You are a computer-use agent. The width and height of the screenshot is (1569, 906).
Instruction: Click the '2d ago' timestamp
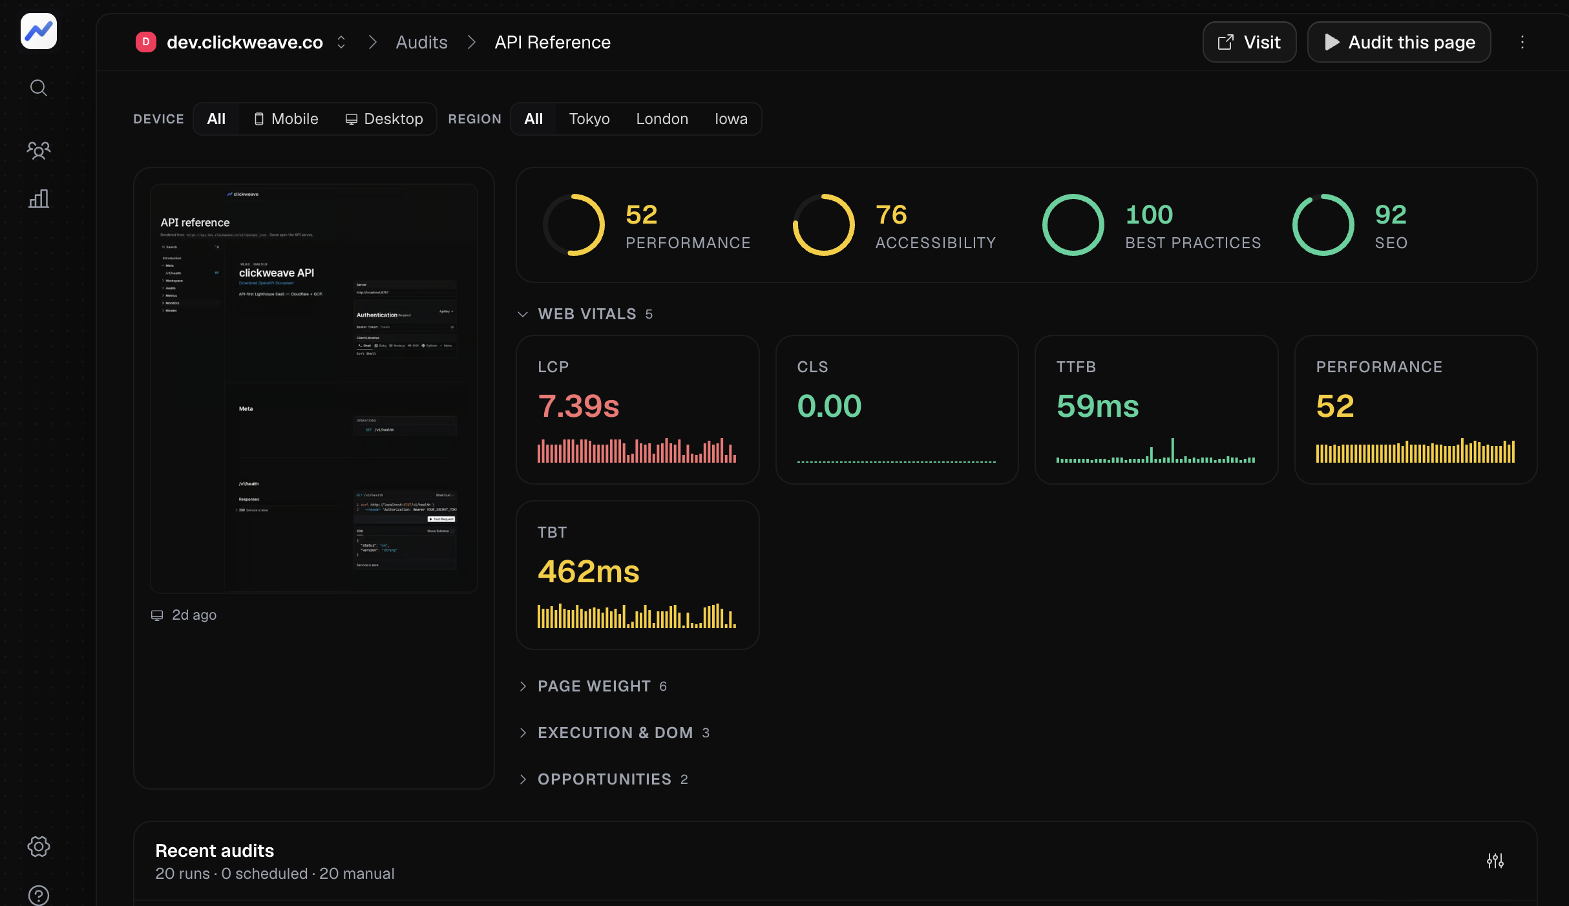(x=194, y=615)
